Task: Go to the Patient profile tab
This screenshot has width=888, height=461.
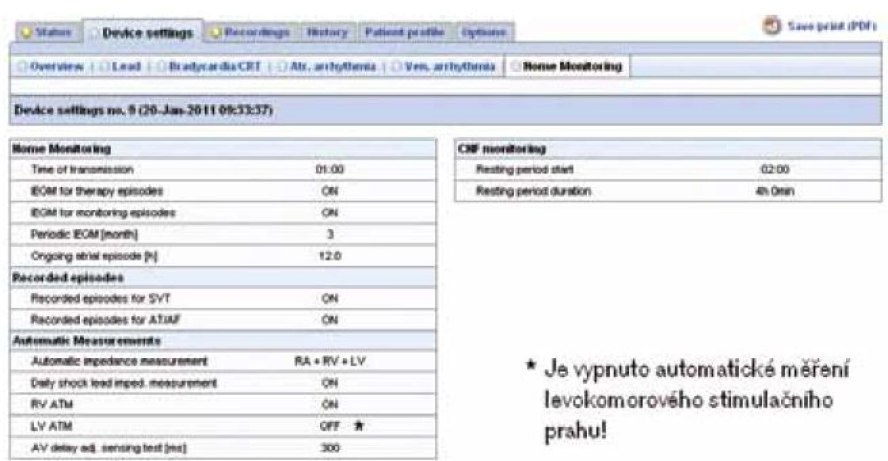Action: [405, 32]
